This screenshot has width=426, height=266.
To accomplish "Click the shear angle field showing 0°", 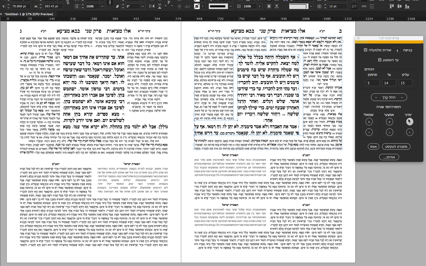I will tap(133, 6).
